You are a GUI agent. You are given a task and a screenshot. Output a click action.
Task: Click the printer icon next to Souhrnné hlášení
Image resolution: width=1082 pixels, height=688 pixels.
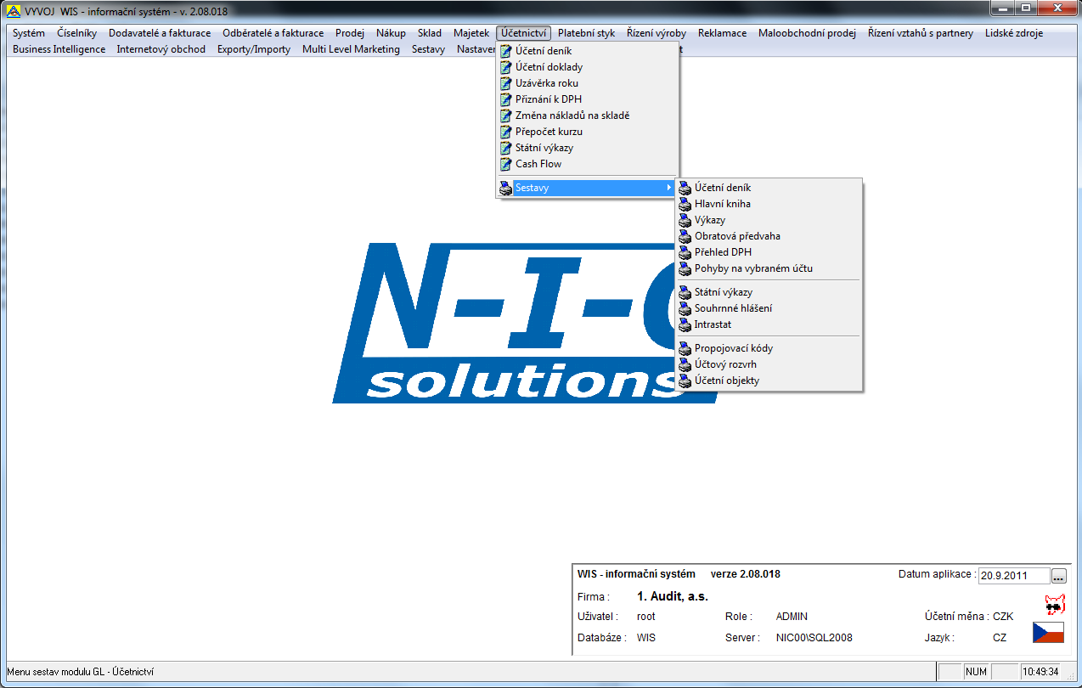(685, 308)
